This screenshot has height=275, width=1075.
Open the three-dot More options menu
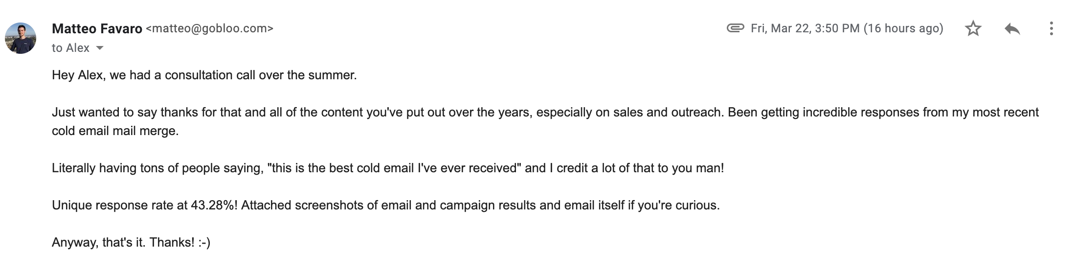pos(1051,28)
